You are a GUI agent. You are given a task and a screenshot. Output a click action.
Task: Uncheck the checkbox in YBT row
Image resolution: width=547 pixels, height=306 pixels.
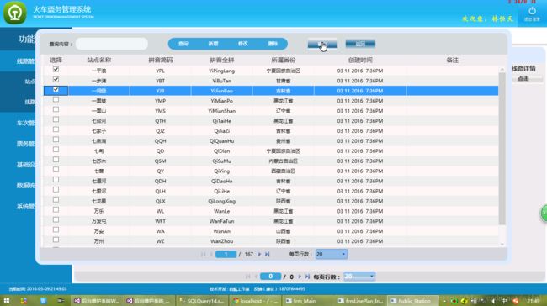(56, 80)
